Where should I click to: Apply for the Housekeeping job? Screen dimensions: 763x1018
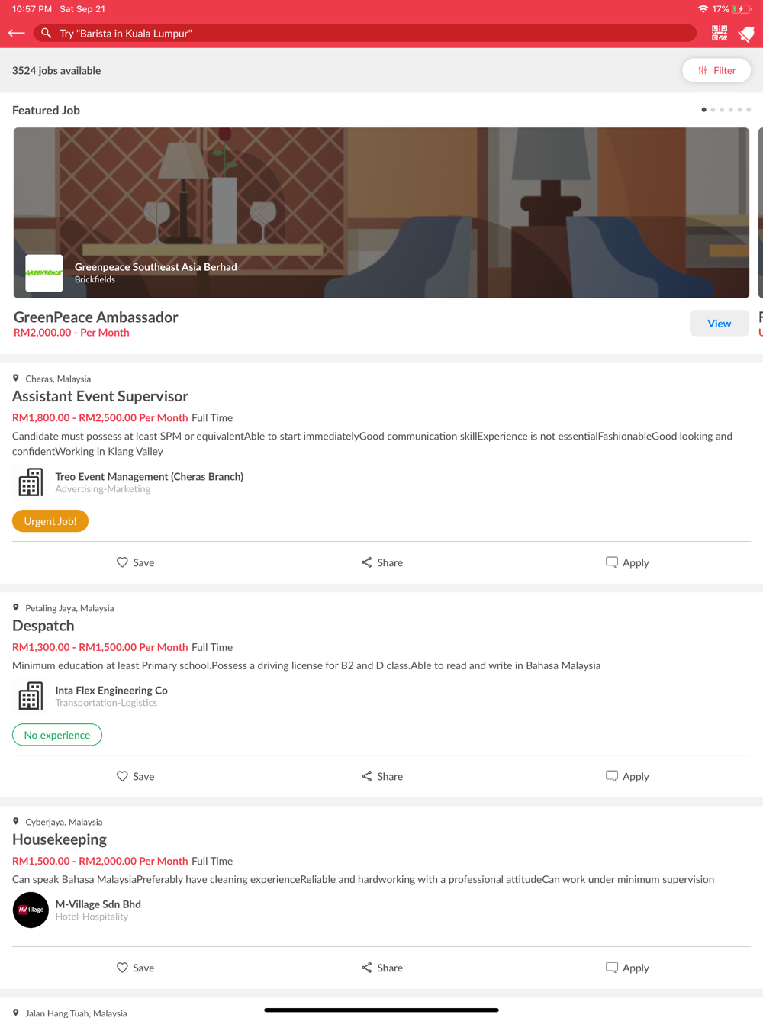[627, 968]
